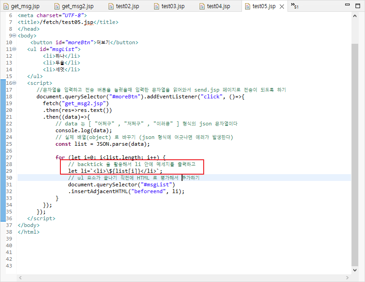This screenshot has width=365, height=282.
Task: Click the horizontal scrollbar left arrow
Action: tap(20, 277)
